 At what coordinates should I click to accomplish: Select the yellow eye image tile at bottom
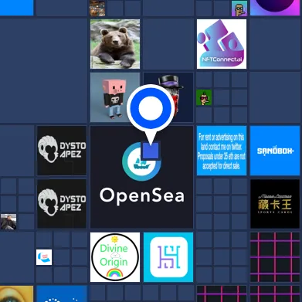[16, 294]
